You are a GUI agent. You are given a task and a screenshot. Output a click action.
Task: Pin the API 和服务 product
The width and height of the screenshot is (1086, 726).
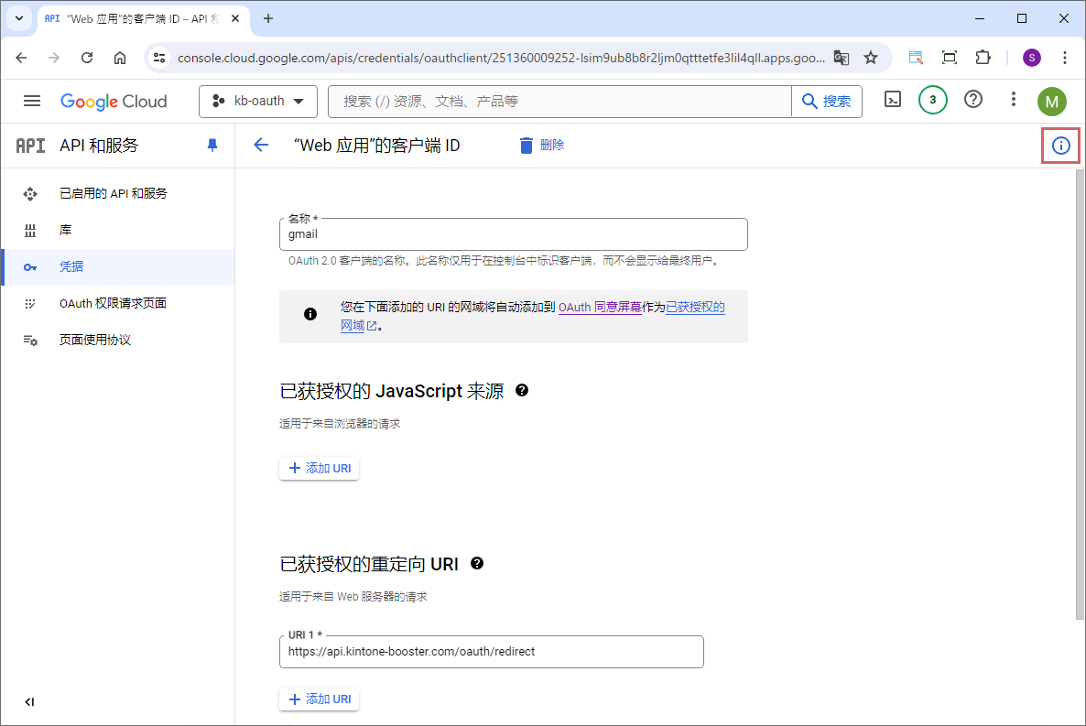click(212, 146)
